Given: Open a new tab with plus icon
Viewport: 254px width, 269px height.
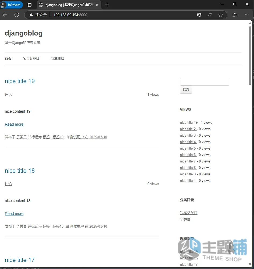Looking at the screenshot, I should (107, 5).
